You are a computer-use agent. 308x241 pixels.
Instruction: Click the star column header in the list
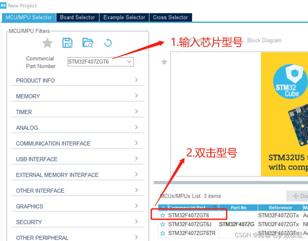click(x=163, y=207)
